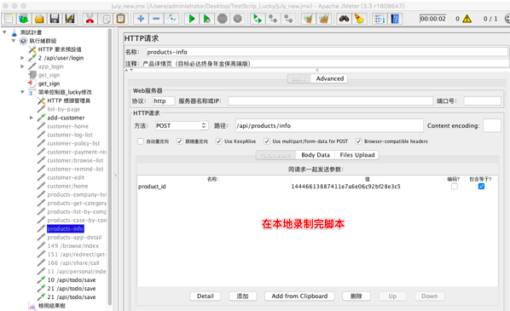Start test with no pauses icon

[x=207, y=19]
